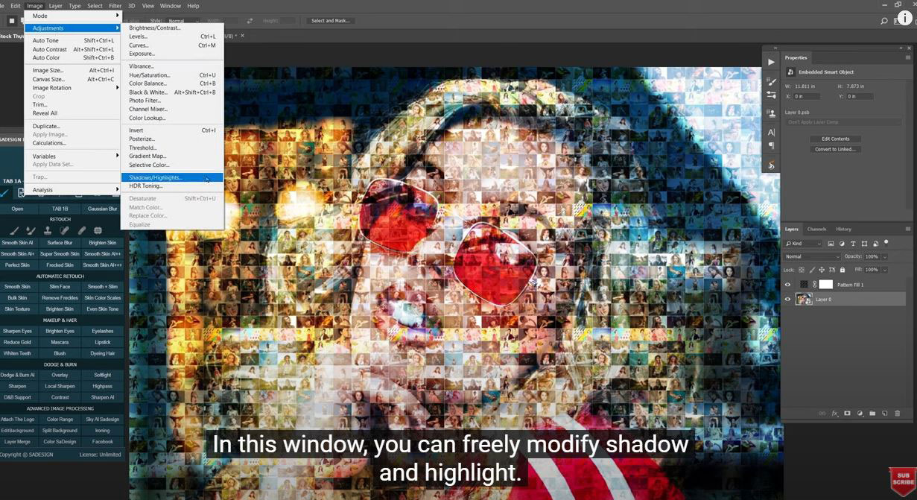Viewport: 917px width, 500px height.
Task: Click the Add layer style fx icon
Action: point(835,414)
